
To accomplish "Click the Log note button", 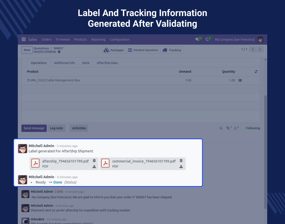I will tap(56, 128).
